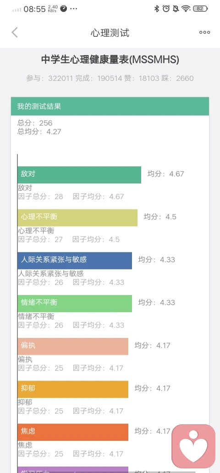Tap the Bluetooth status icon

click(156, 9)
